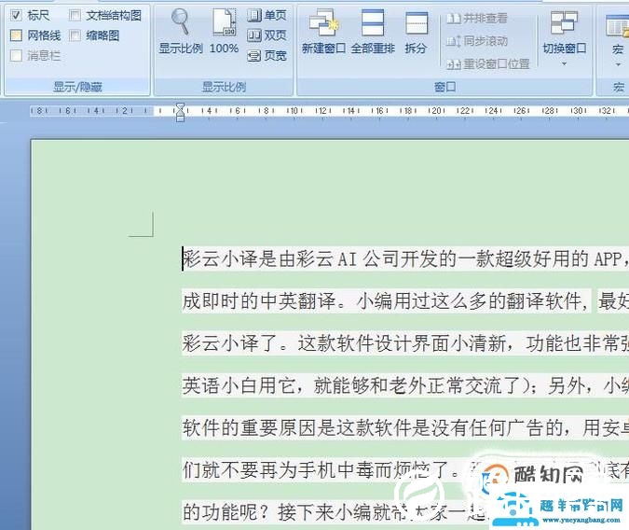Click text line starting 成即时的中英翻译
Image resolution: width=629 pixels, height=530 pixels.
pyautogui.click(x=405, y=301)
